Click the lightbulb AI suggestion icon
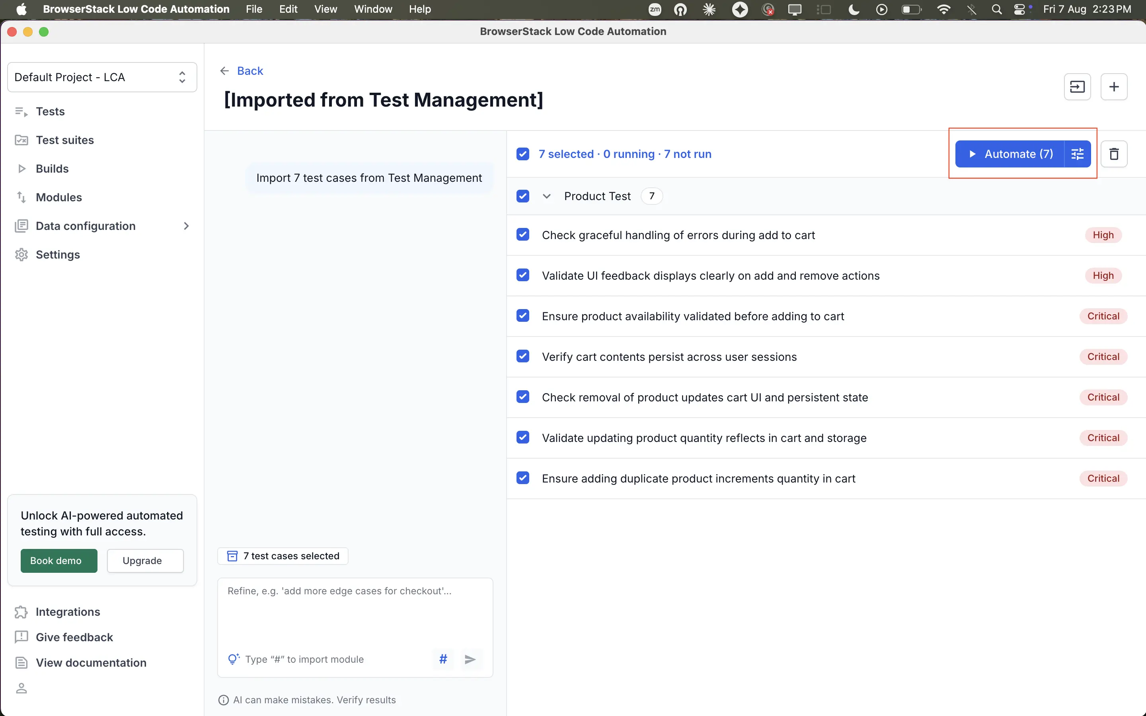Image resolution: width=1146 pixels, height=716 pixels. point(234,659)
